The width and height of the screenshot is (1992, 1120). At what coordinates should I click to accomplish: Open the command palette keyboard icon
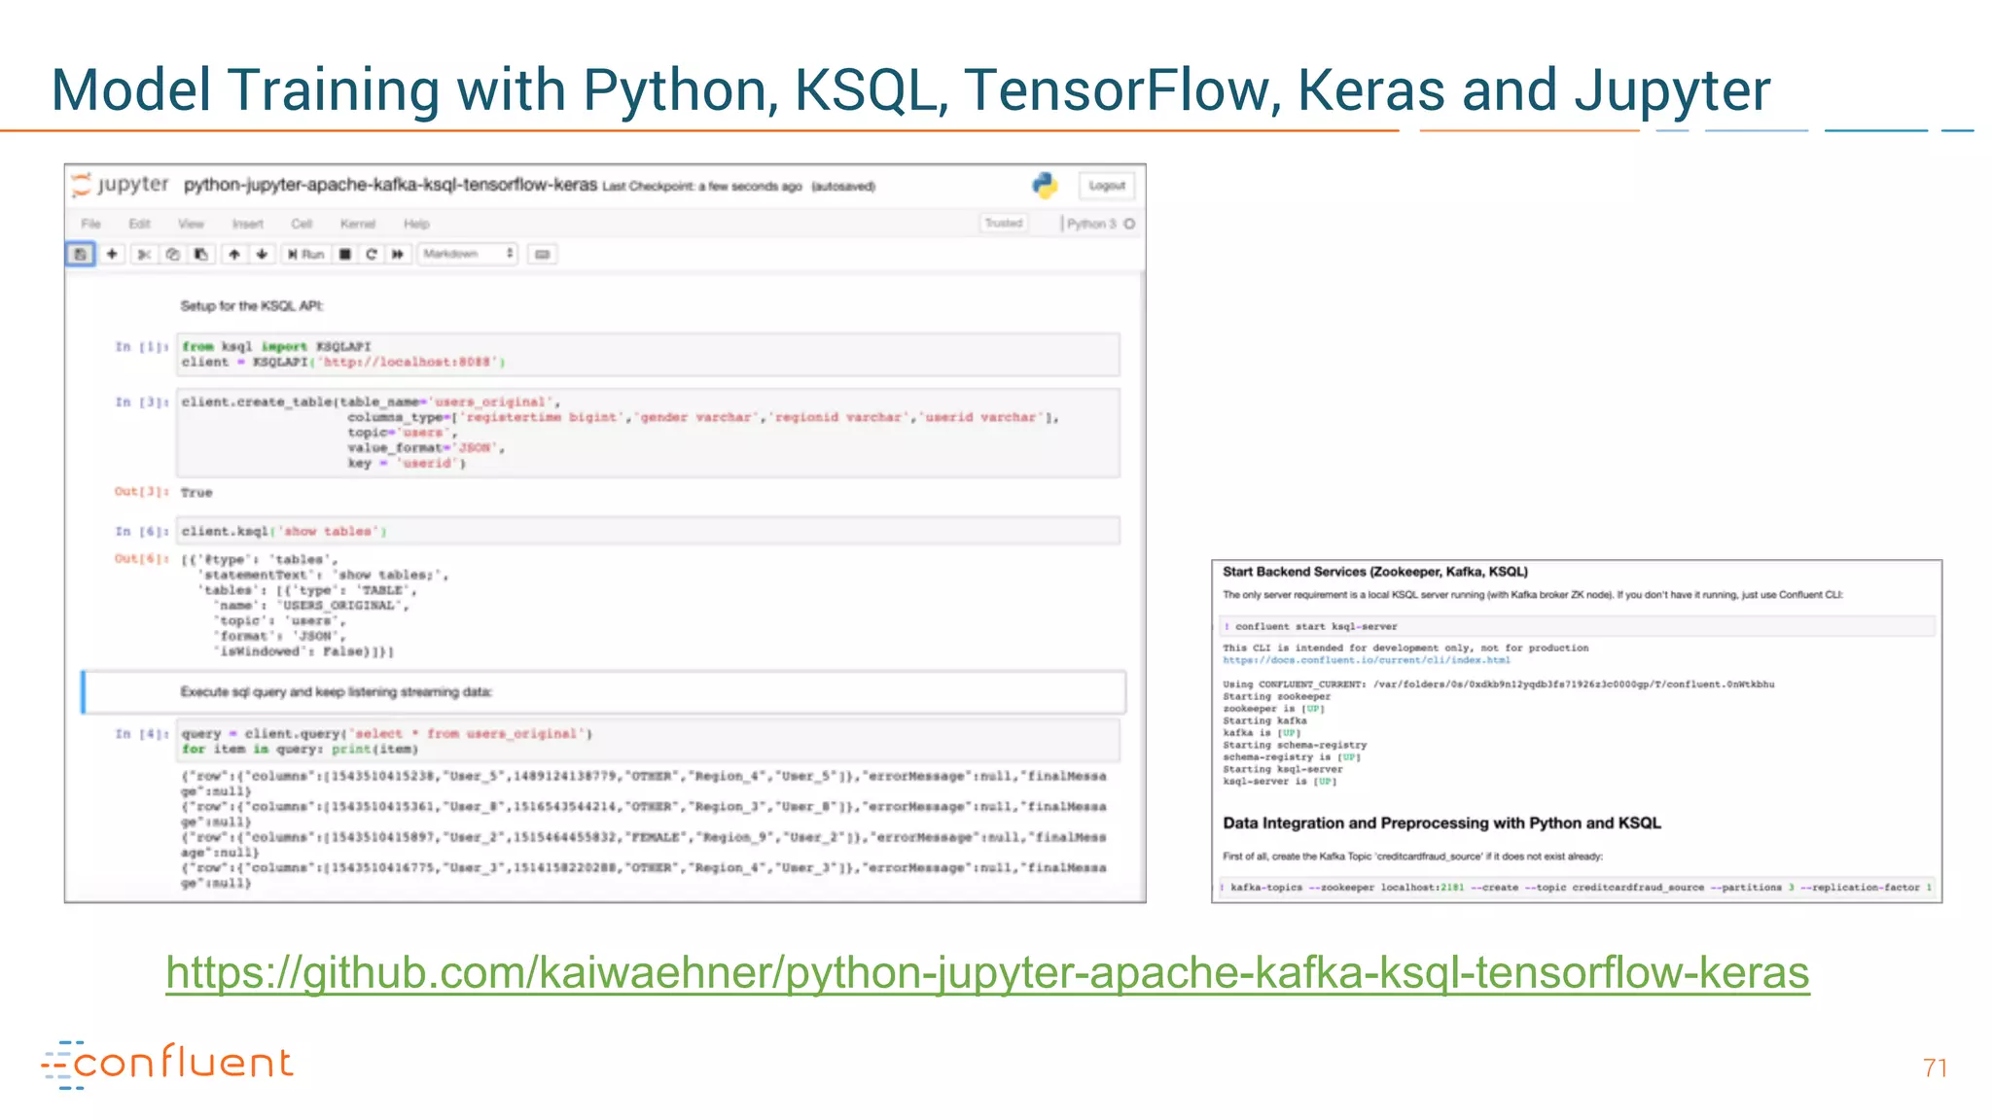(x=542, y=255)
